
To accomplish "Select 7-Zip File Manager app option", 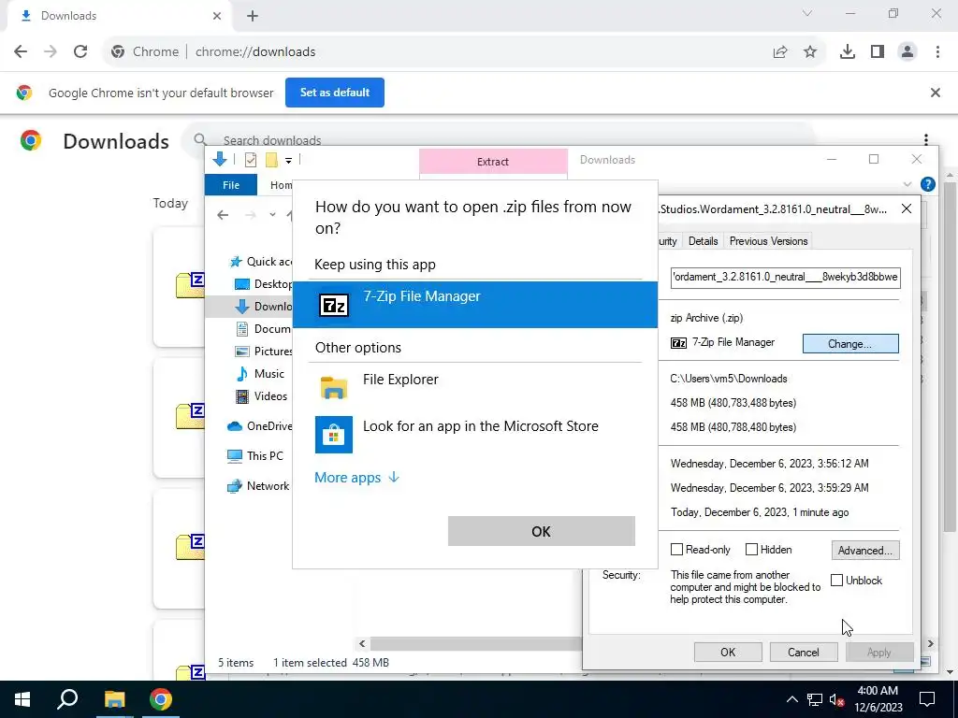I will pos(474,304).
